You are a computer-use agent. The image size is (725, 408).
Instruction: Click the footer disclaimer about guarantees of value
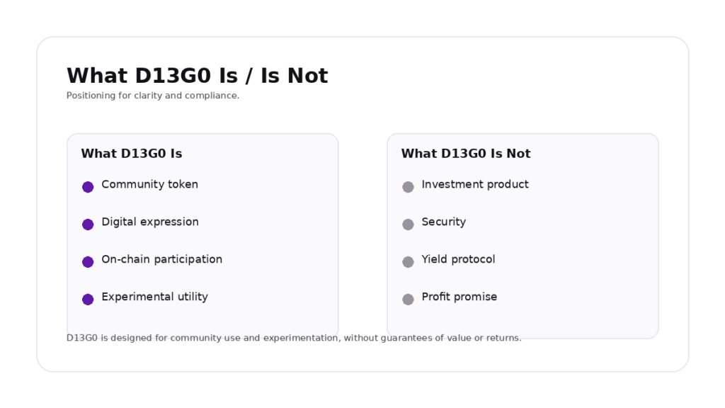(294, 339)
